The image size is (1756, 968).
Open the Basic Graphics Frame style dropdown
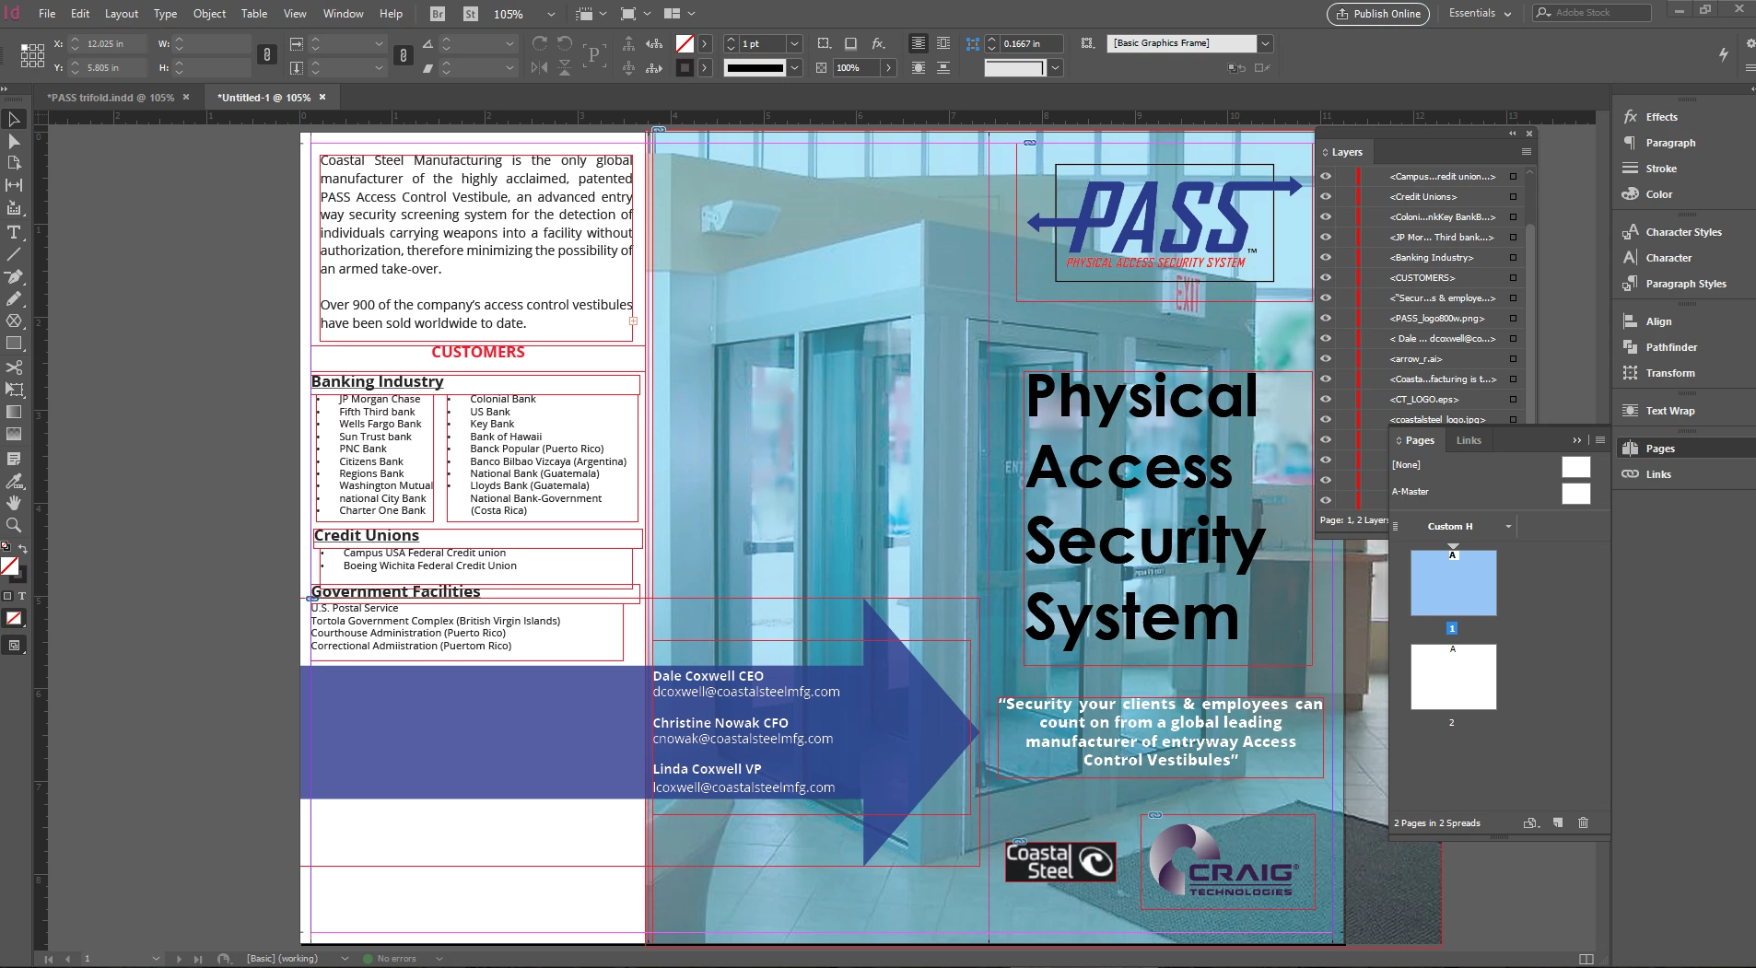click(x=1266, y=43)
